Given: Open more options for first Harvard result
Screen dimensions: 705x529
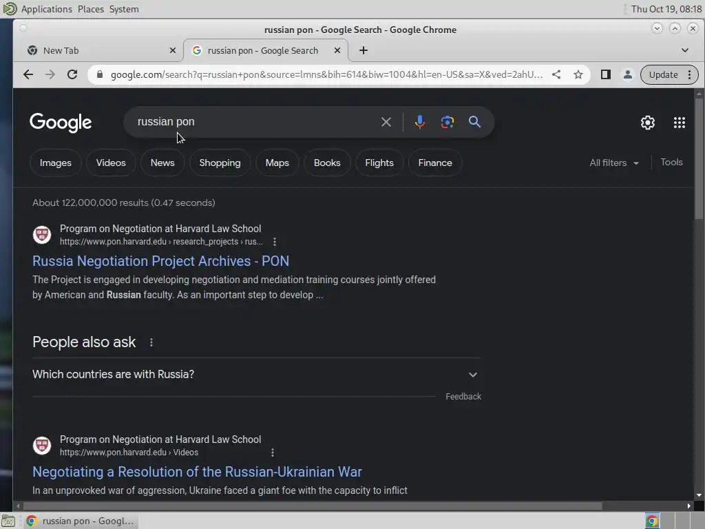Looking at the screenshot, I should tap(275, 242).
